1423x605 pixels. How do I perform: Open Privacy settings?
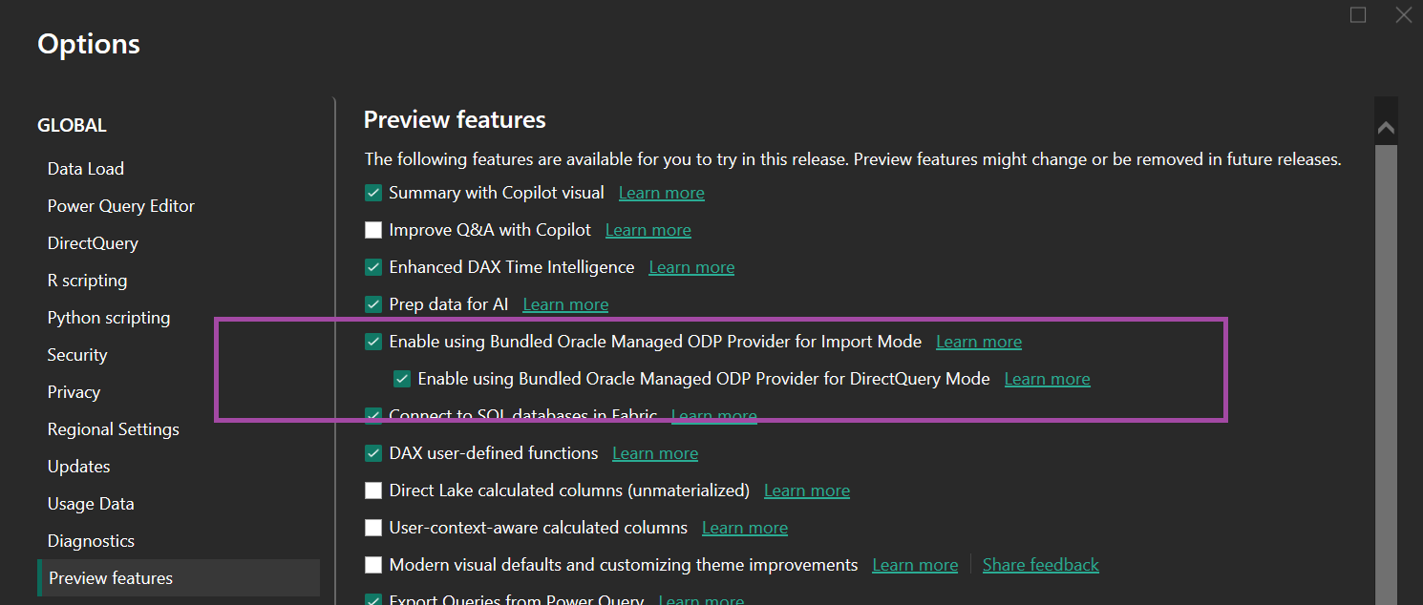(x=74, y=392)
